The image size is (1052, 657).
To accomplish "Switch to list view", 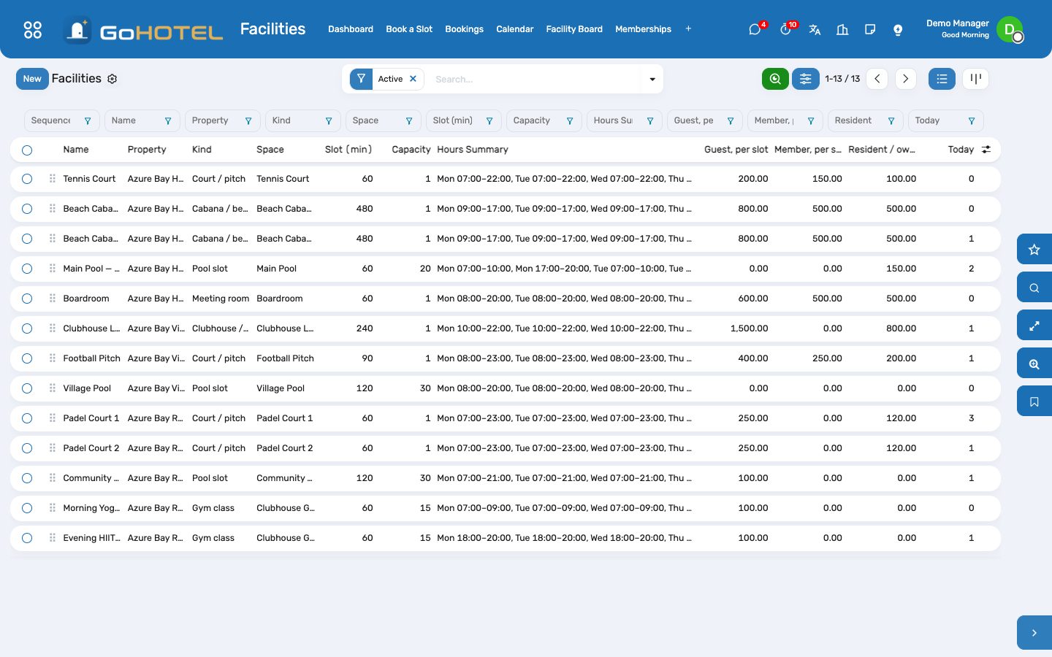I will pos(942,79).
